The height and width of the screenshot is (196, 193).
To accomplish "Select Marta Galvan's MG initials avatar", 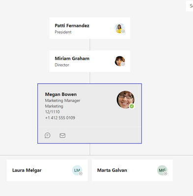I will tap(162, 171).
